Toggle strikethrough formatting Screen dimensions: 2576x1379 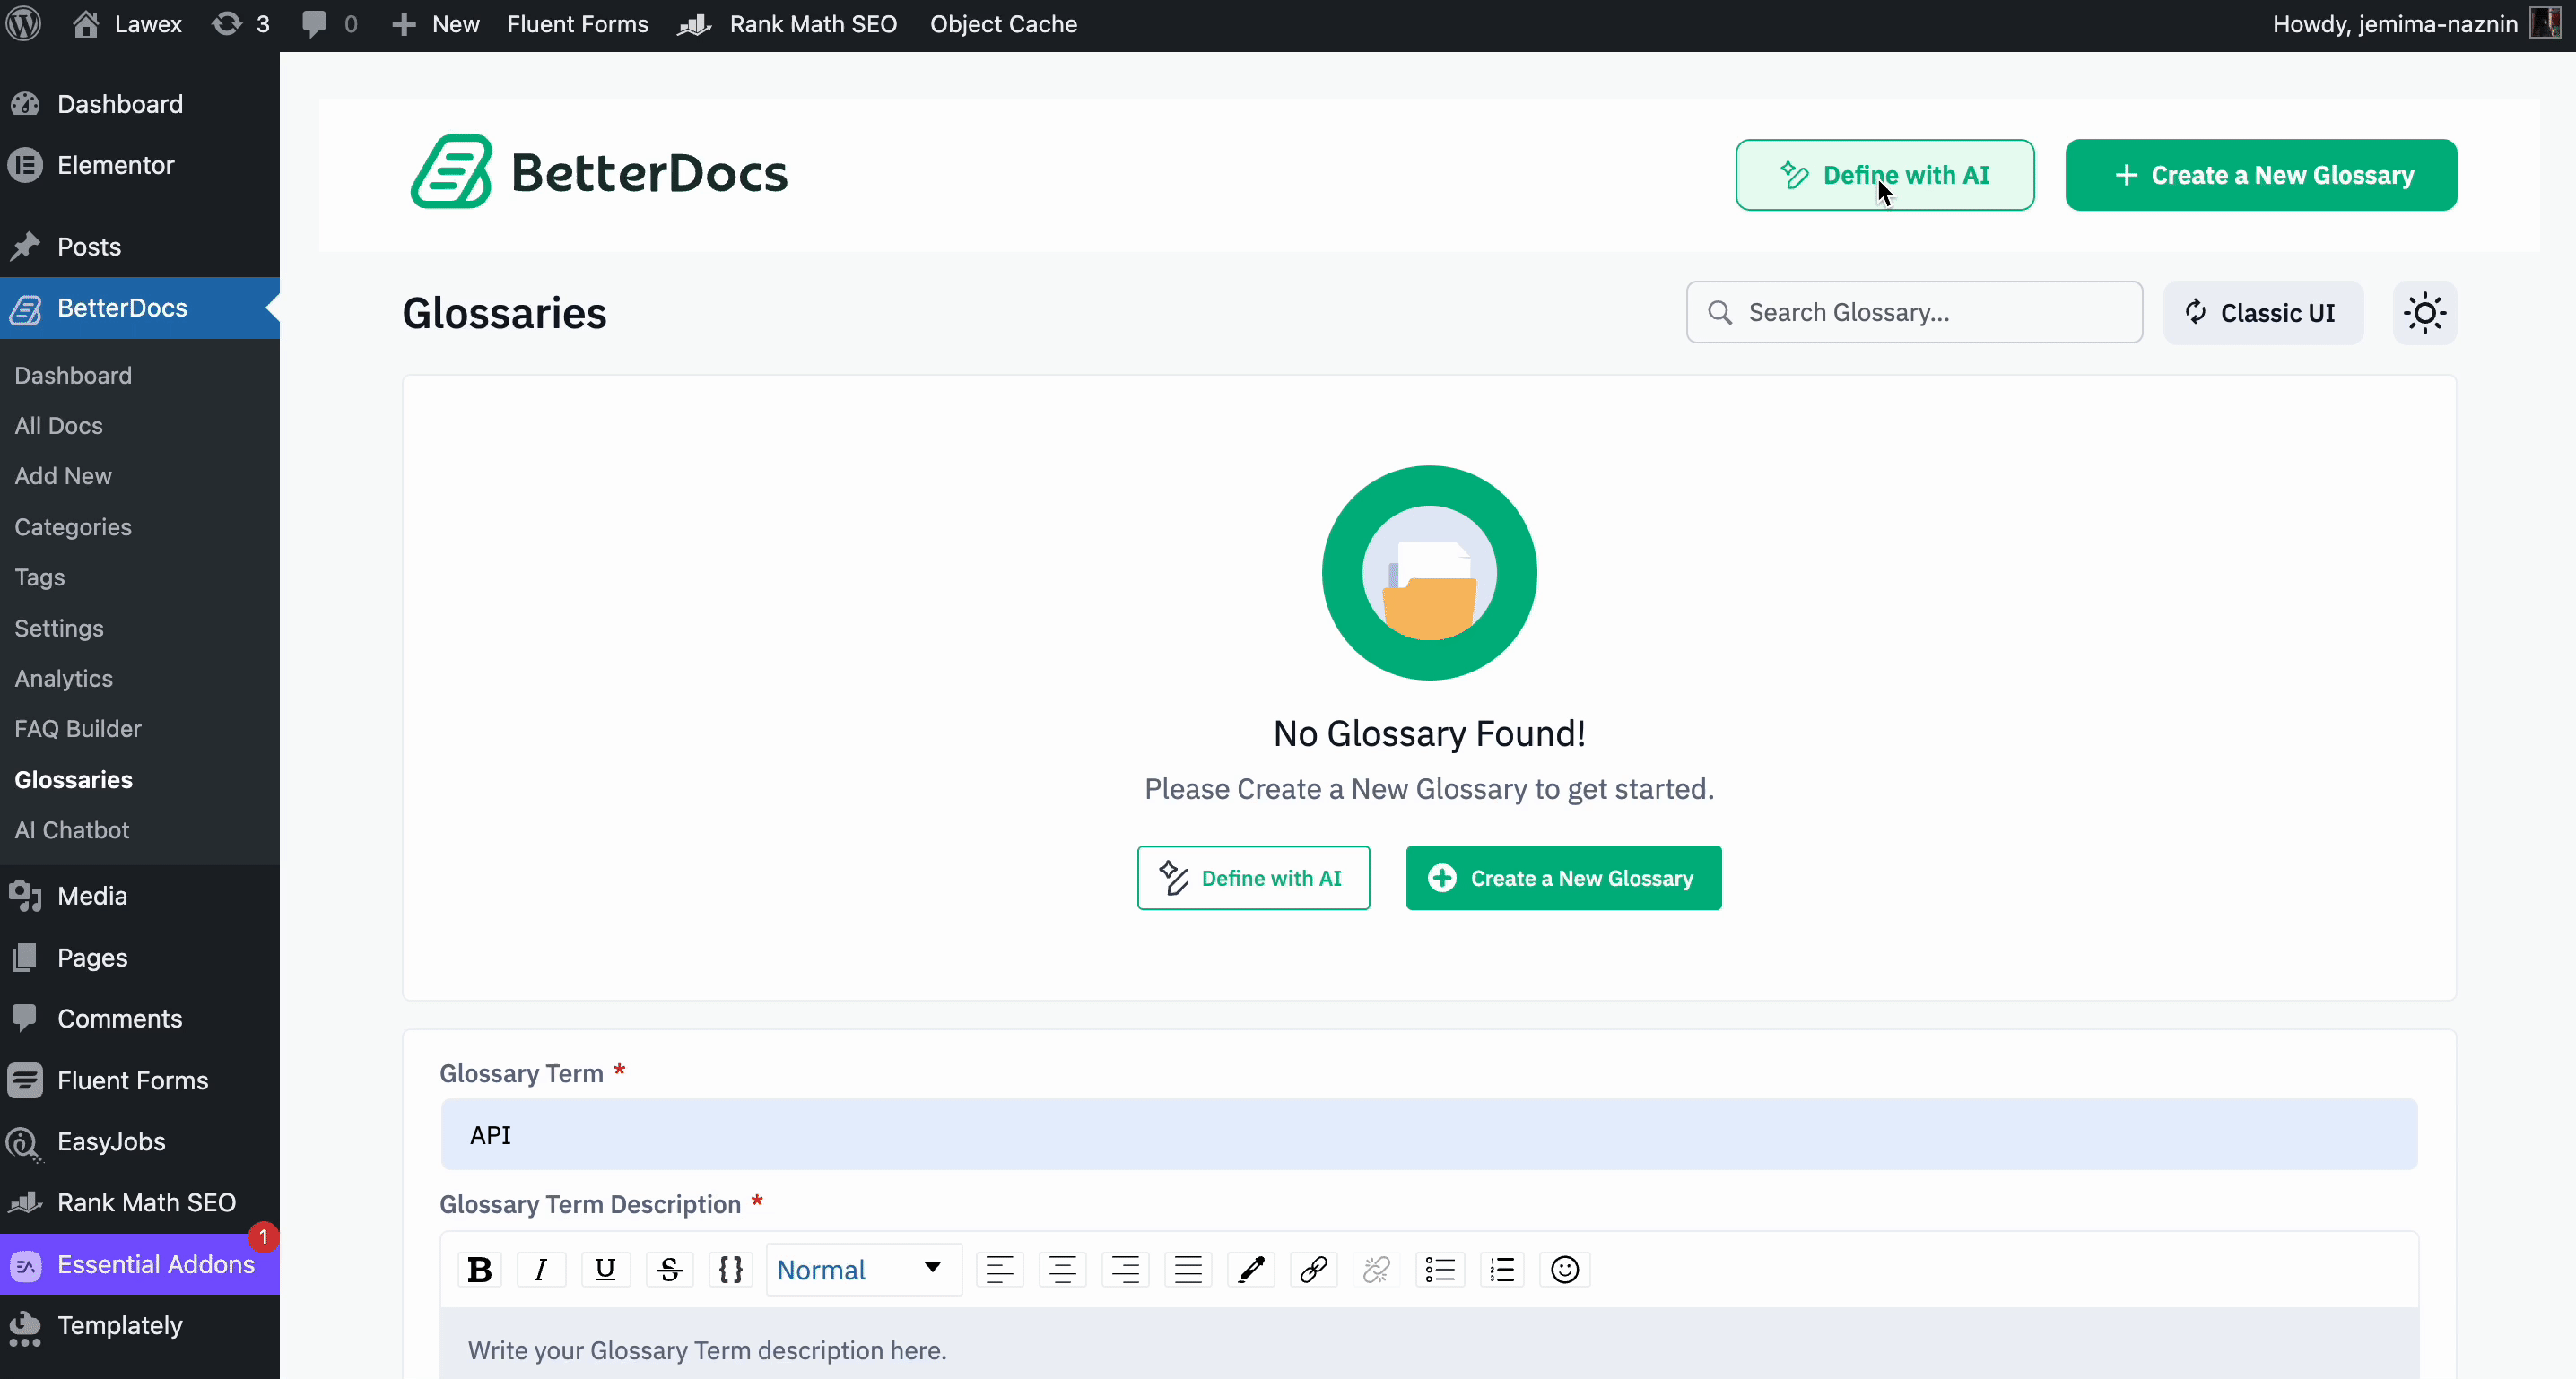pyautogui.click(x=669, y=1270)
